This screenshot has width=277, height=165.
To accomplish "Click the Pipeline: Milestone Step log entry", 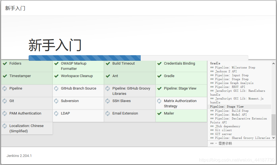I will pyautogui.click(x=233, y=67).
